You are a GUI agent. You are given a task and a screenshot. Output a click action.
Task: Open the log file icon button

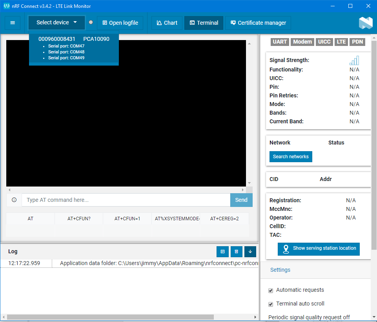coord(222,251)
